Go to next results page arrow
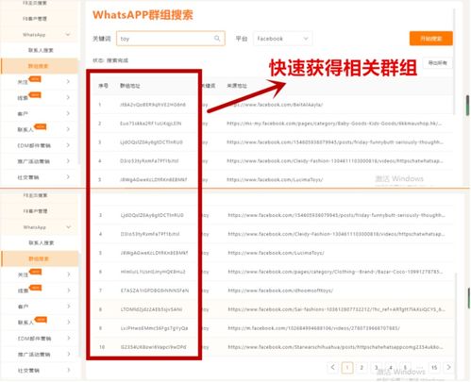This screenshot has height=382, width=471. [x=448, y=367]
